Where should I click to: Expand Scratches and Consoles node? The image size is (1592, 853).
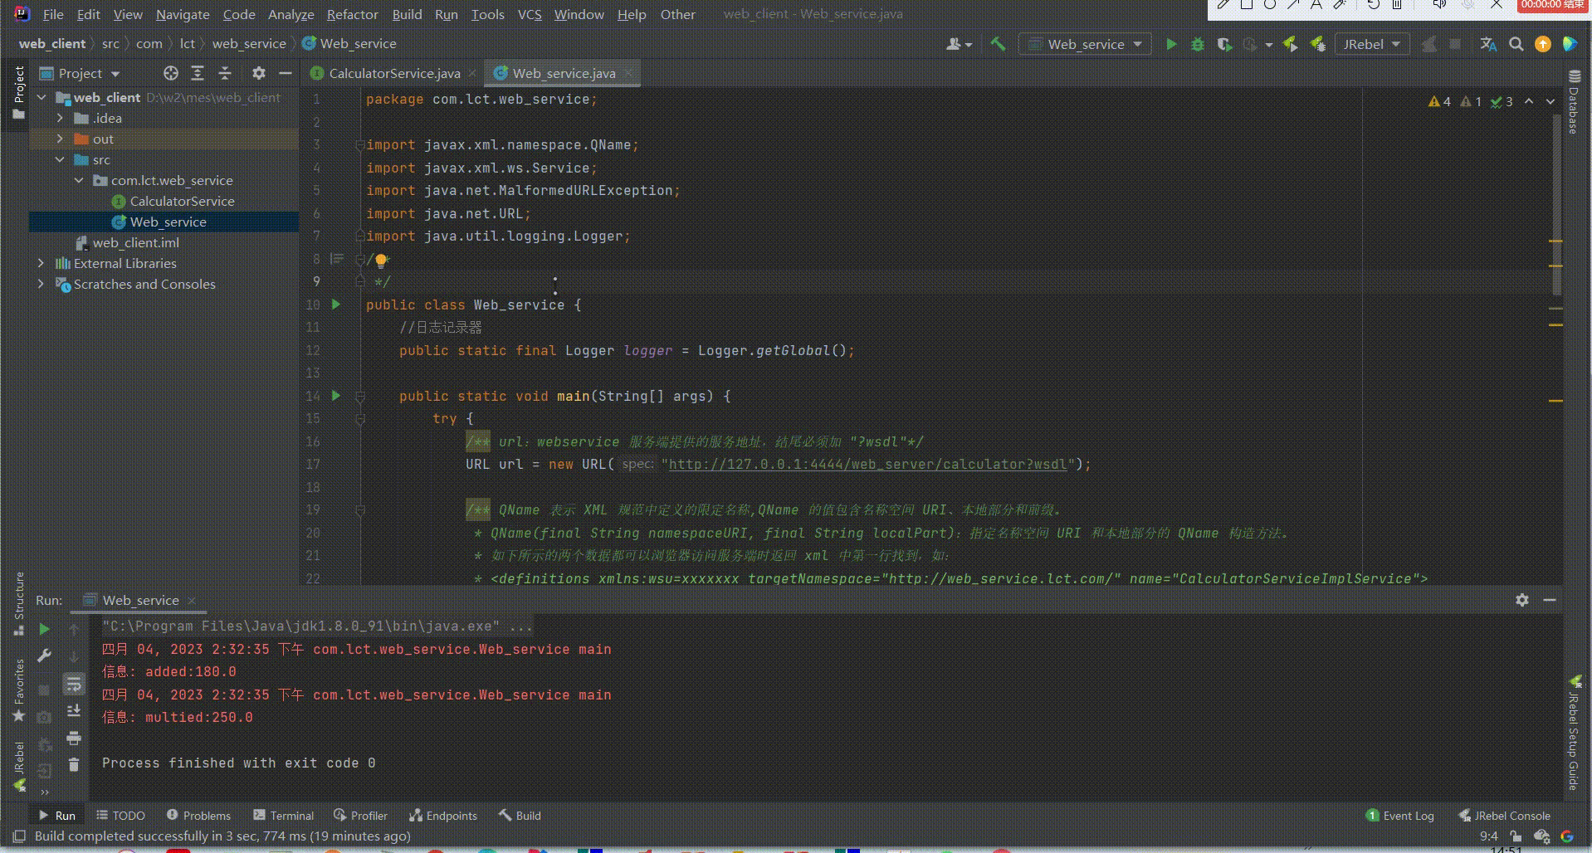tap(41, 284)
